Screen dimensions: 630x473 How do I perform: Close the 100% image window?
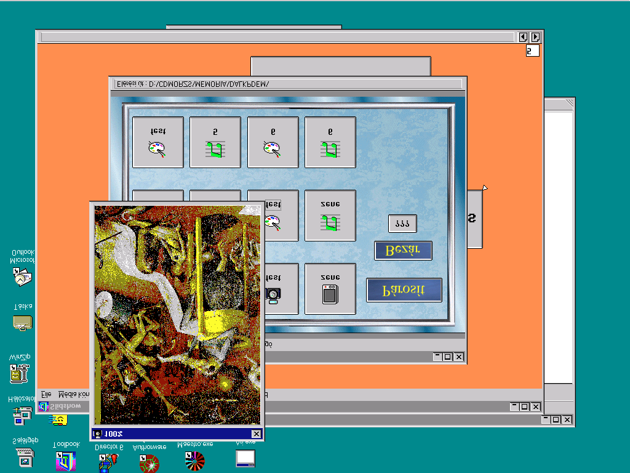tap(256, 434)
